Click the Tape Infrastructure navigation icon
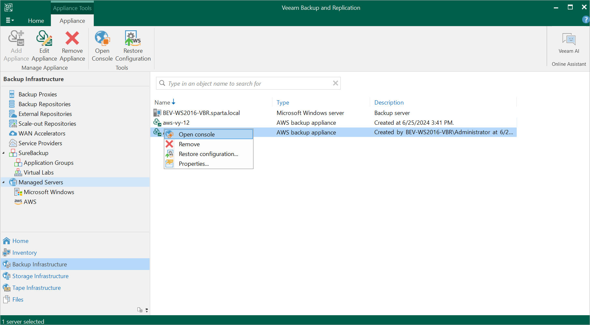Image resolution: width=590 pixels, height=325 pixels. 7,288
